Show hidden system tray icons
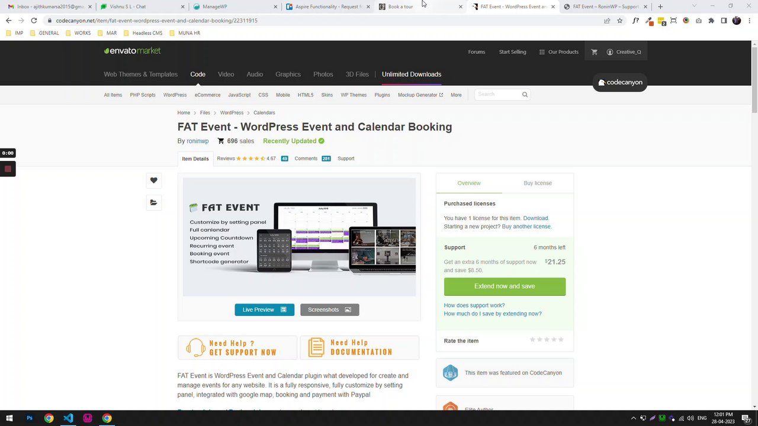 click(x=634, y=418)
